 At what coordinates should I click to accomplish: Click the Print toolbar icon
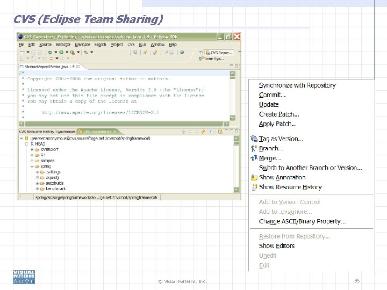point(40,52)
